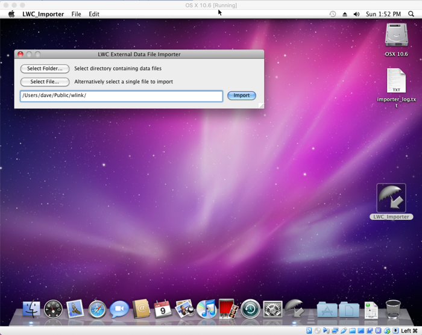Open Spotlight search magnifier
This screenshot has width=422, height=335.
(411, 14)
